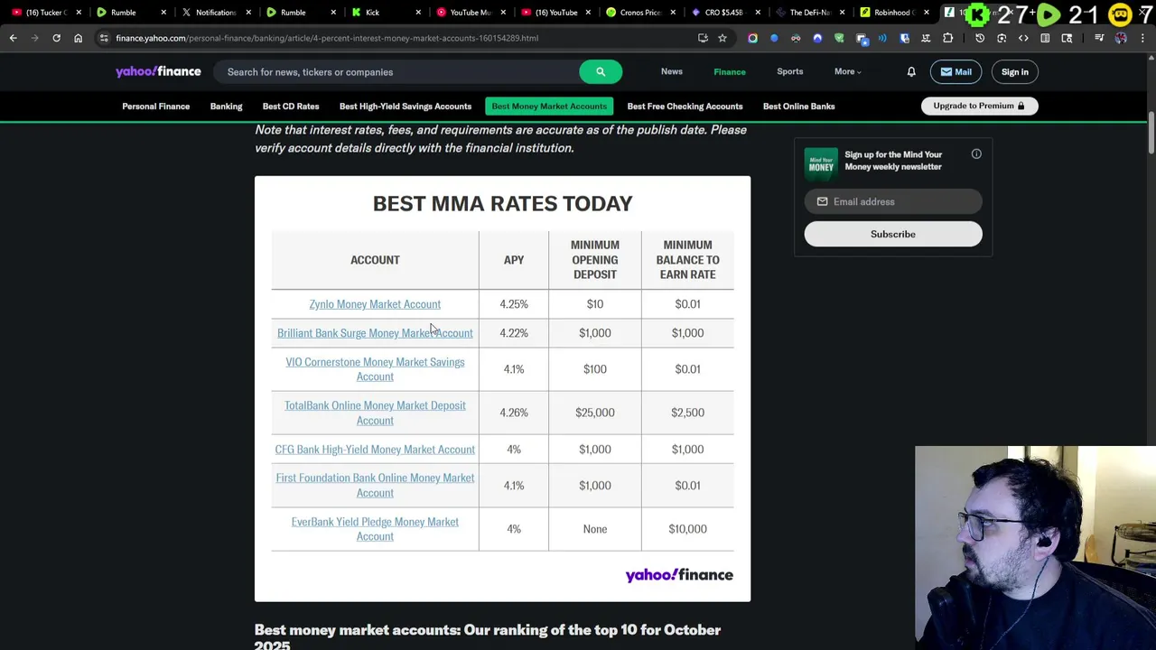Bookmark this page with the star icon

pos(722,38)
